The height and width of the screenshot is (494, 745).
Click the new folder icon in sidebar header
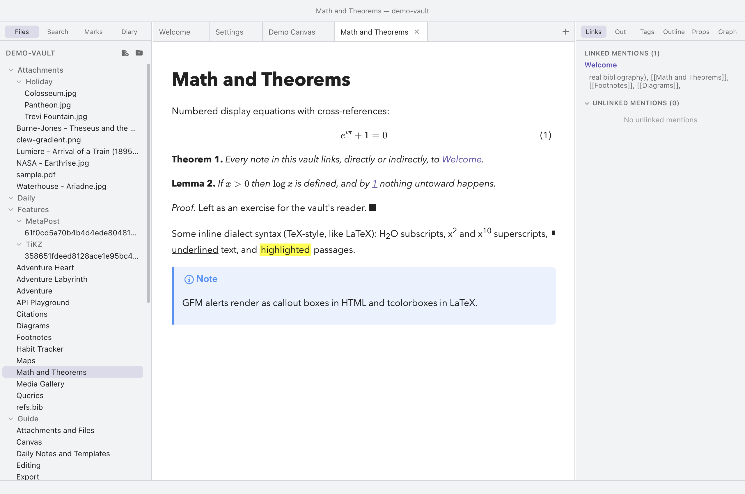[x=139, y=53]
